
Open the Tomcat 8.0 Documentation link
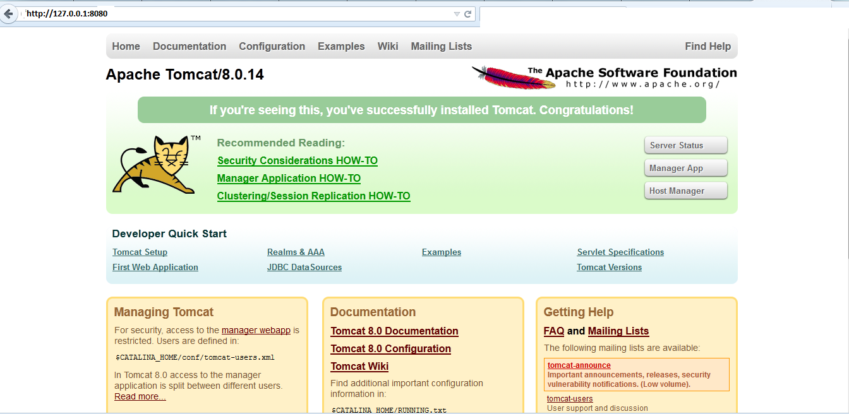(x=394, y=331)
